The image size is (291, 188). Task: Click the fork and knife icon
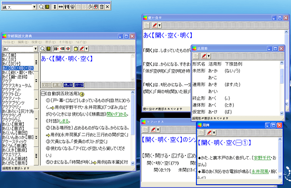tap(66, 7)
